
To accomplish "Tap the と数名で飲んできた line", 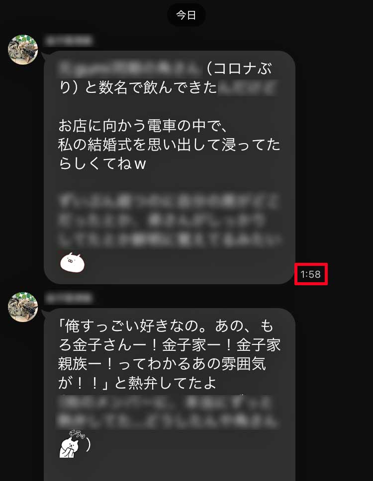I will coord(138,87).
